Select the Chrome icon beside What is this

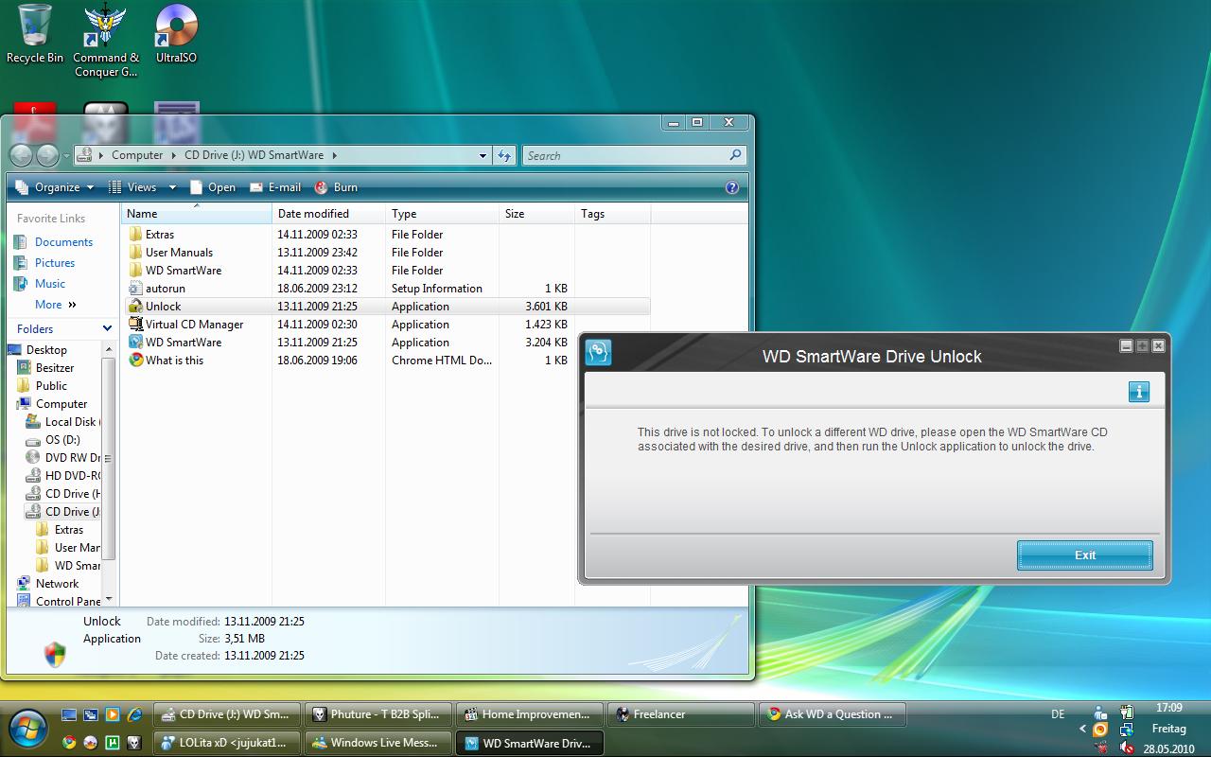(x=135, y=361)
